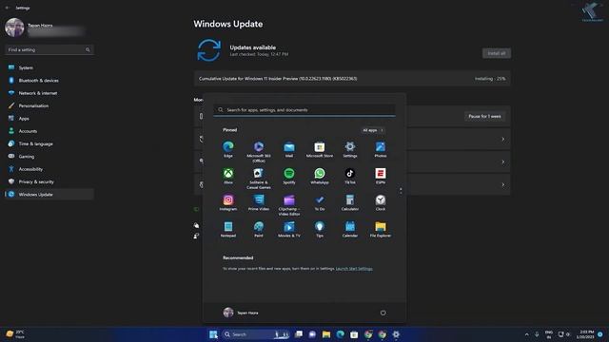Open the TikTok pinned app
Image resolution: width=609 pixels, height=342 pixels.
350,176
